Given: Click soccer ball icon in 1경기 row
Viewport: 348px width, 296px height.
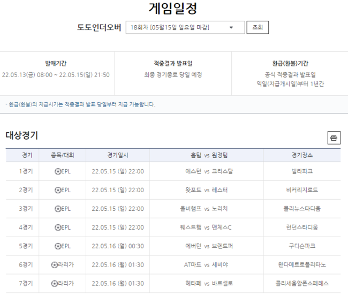Looking at the screenshot, I should point(58,171).
